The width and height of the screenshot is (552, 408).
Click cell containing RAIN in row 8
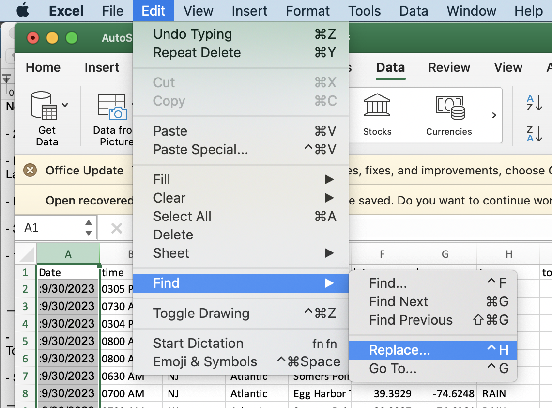pos(508,393)
